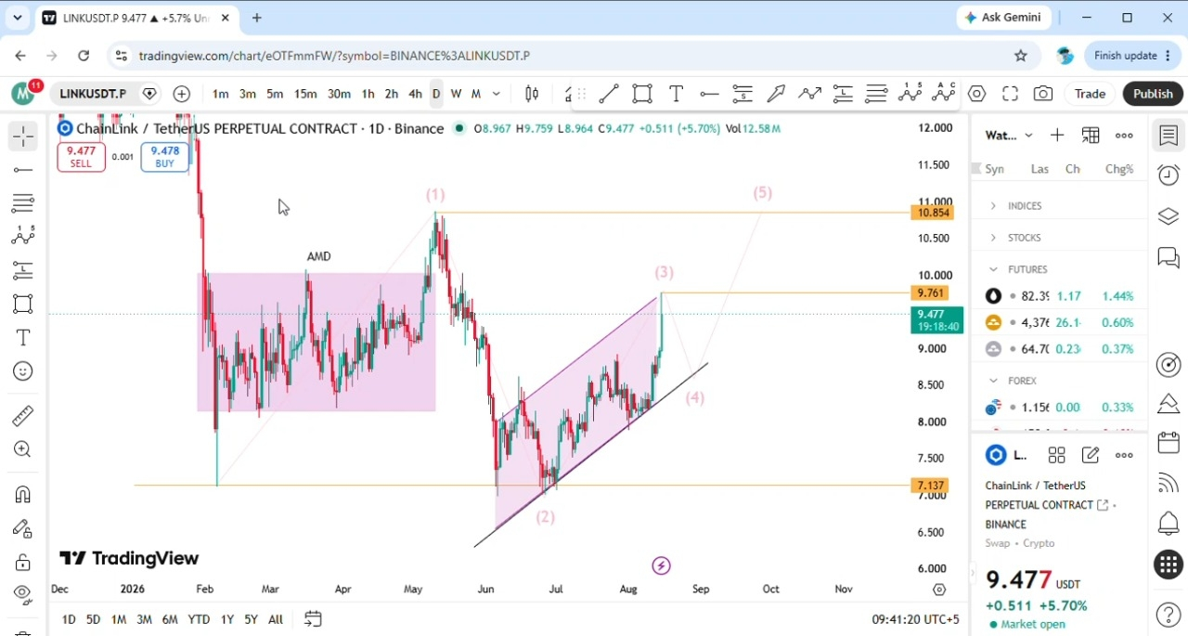Screen dimensions: 1188x636
Task: Click the browser address bar URL
Action: click(x=334, y=56)
